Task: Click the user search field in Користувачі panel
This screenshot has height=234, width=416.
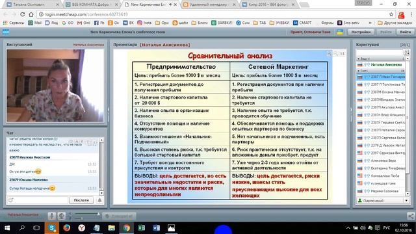Action: 380,52
